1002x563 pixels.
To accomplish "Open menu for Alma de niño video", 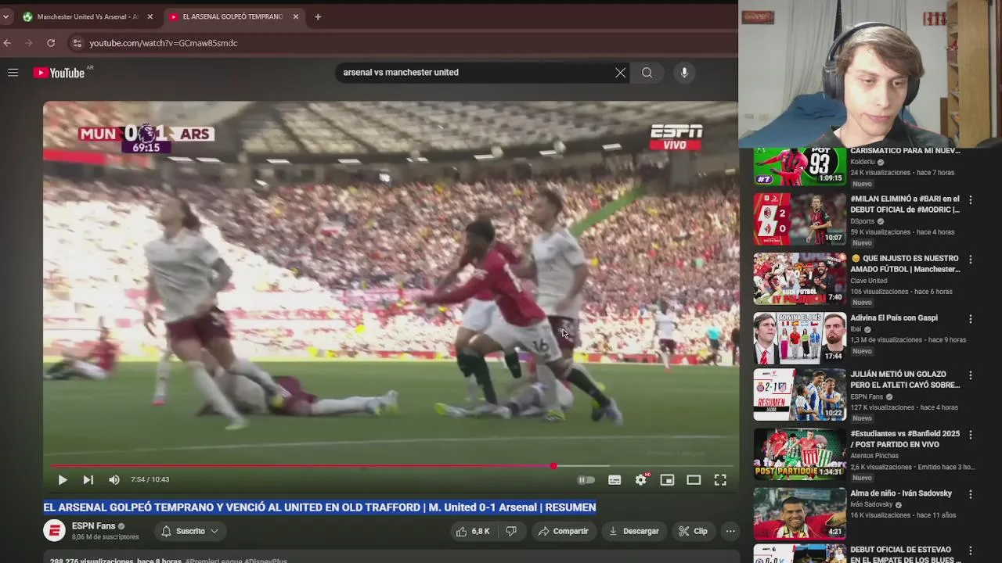I will tap(970, 494).
